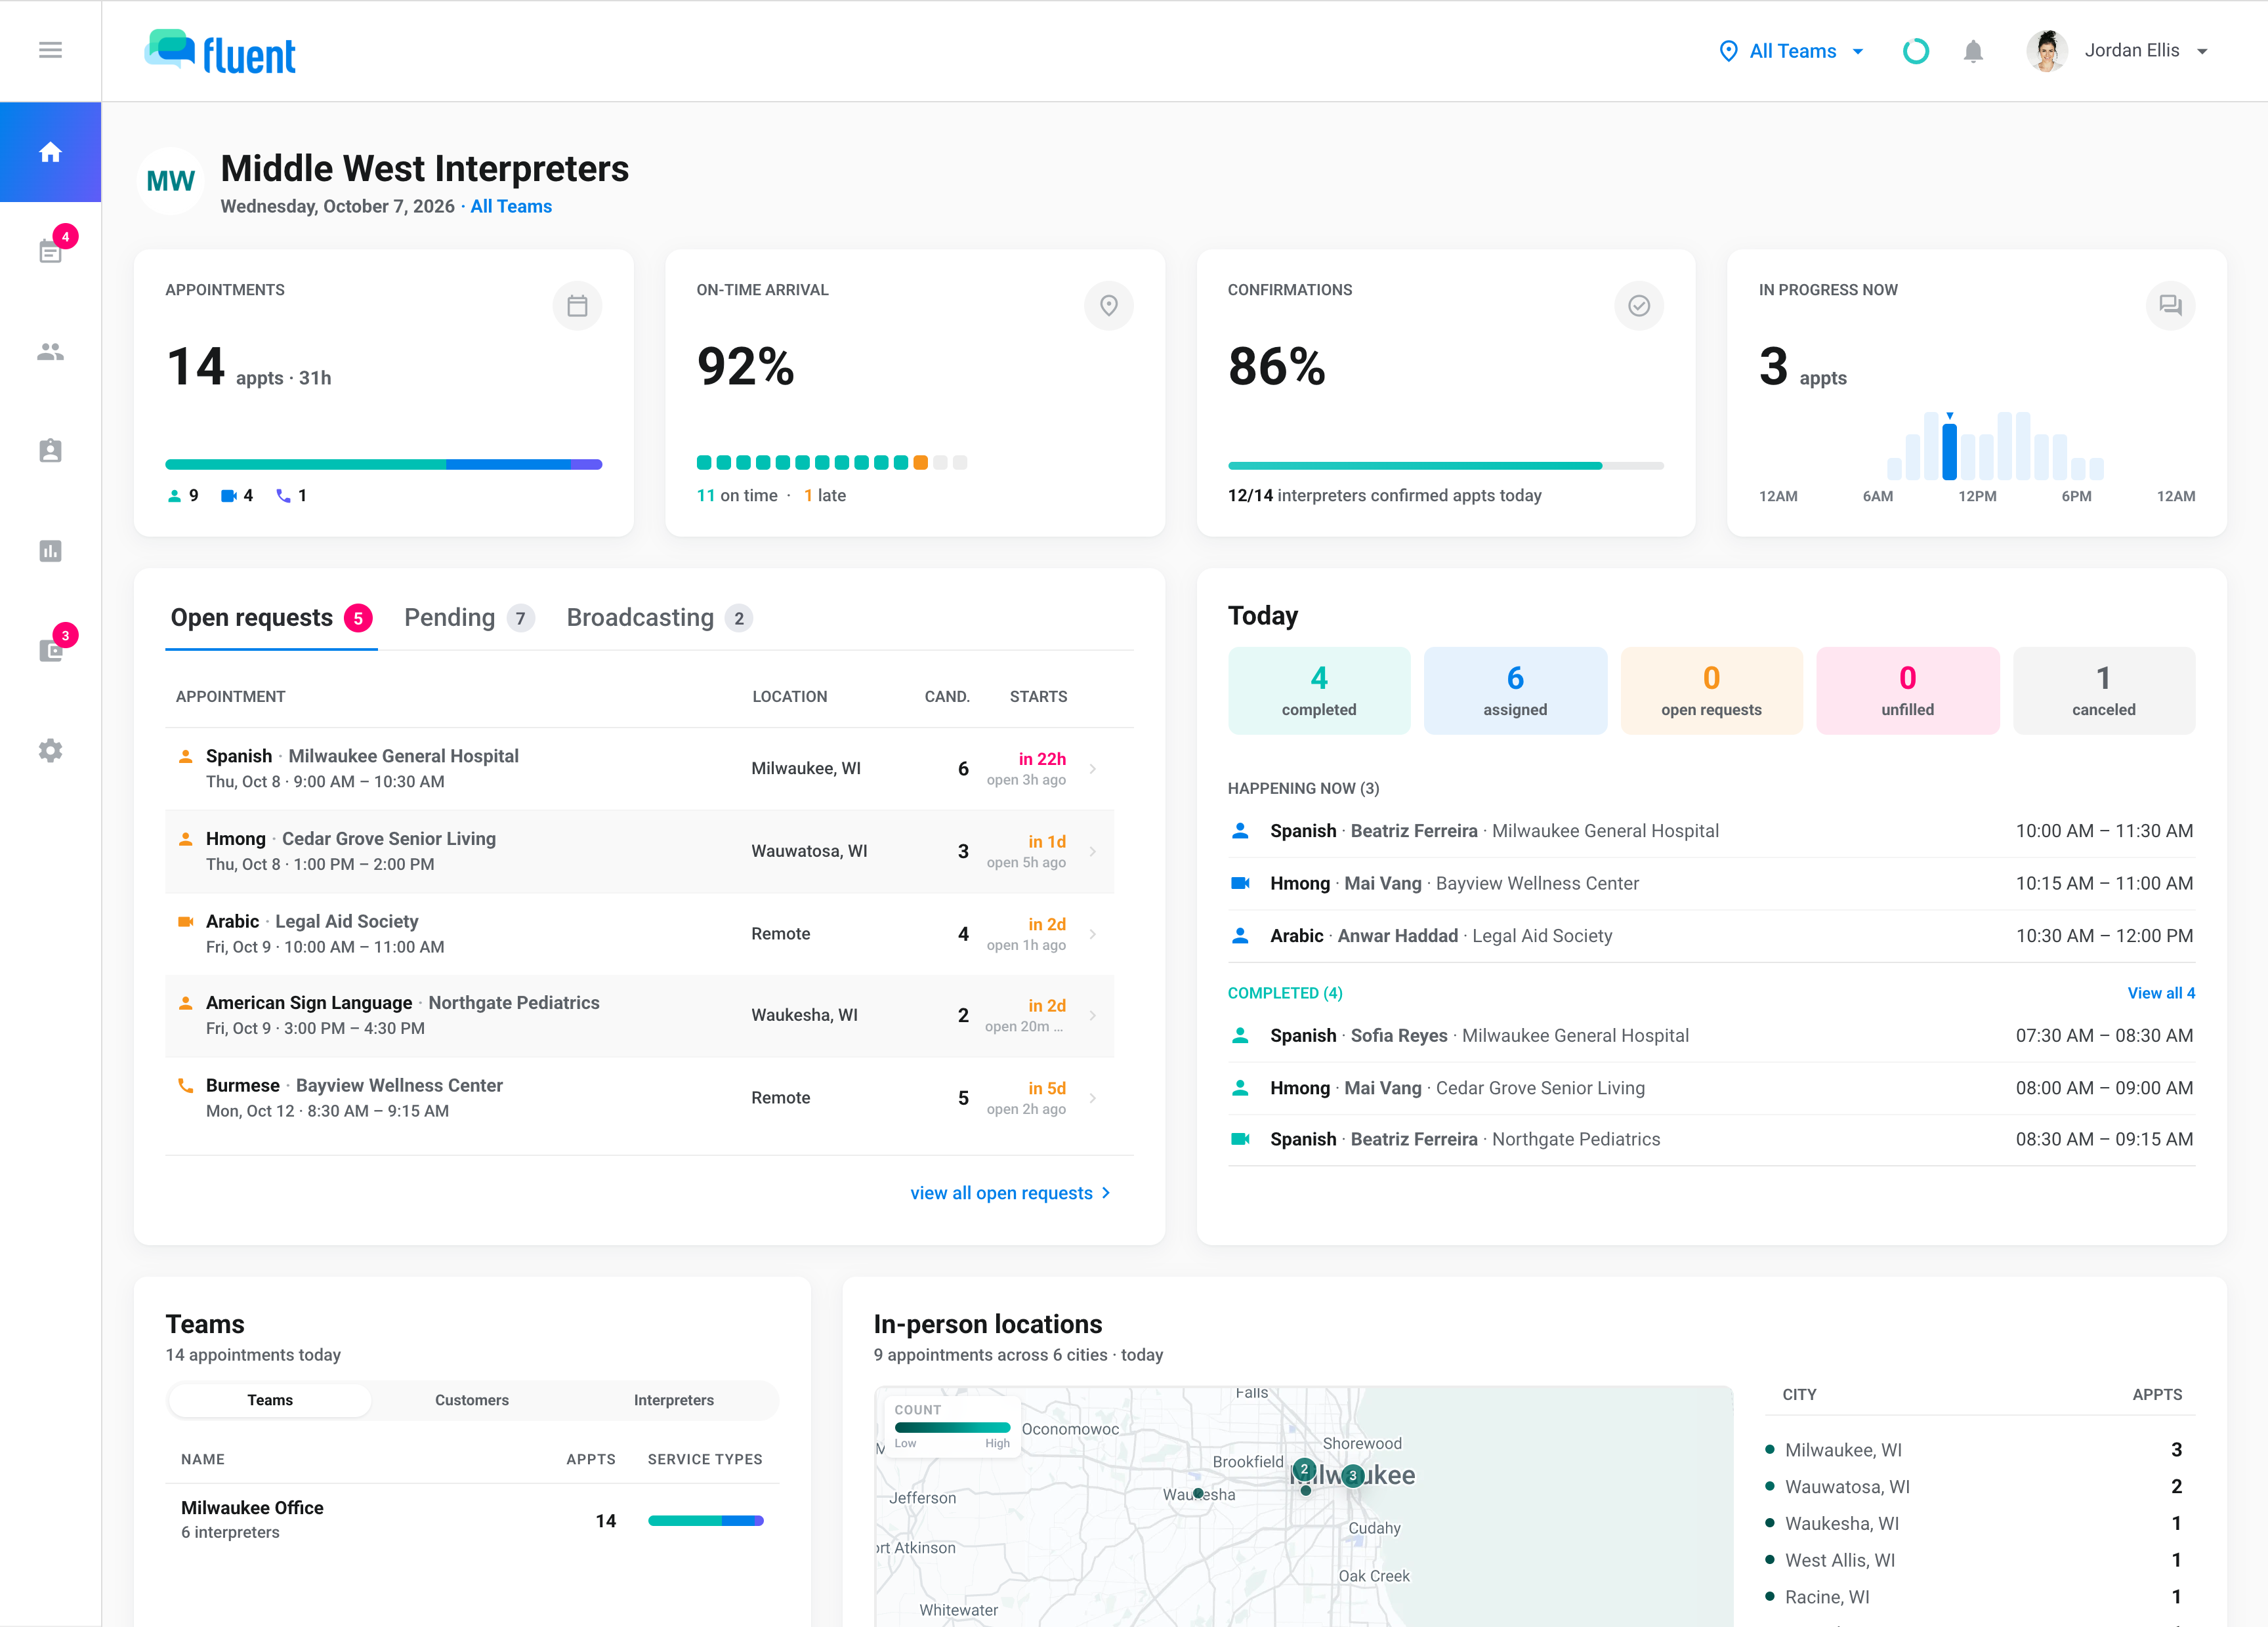Click the highlighted bar in hourly chart
2268x1627 pixels.
pos(1949,452)
